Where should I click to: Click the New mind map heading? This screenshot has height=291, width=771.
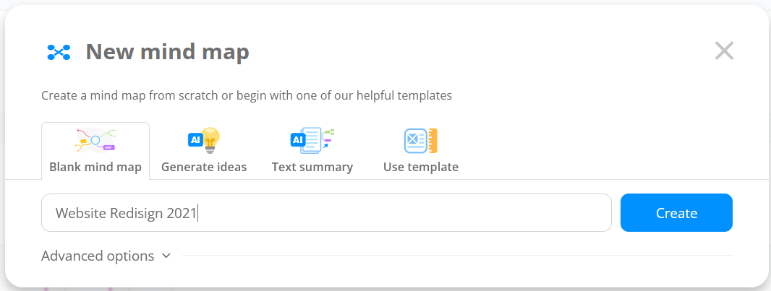(x=168, y=52)
